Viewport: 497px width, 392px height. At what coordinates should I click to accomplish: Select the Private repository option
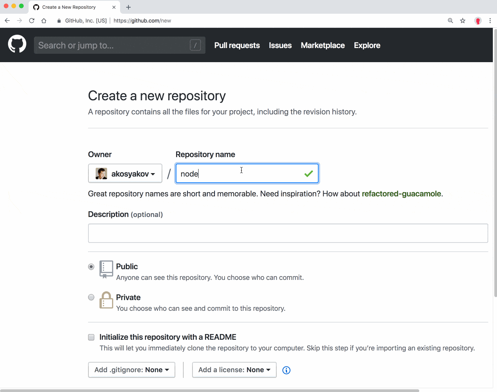[x=91, y=297]
